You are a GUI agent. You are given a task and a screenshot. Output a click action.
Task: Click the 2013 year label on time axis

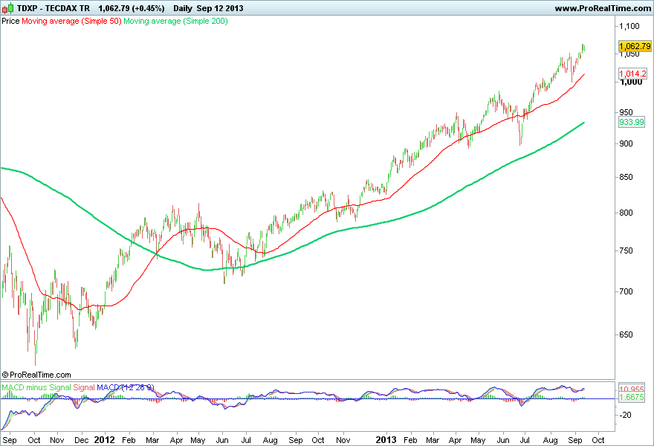(x=386, y=440)
